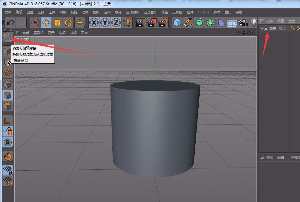
Task: Switch to Polygons mode
Action: pos(7,106)
